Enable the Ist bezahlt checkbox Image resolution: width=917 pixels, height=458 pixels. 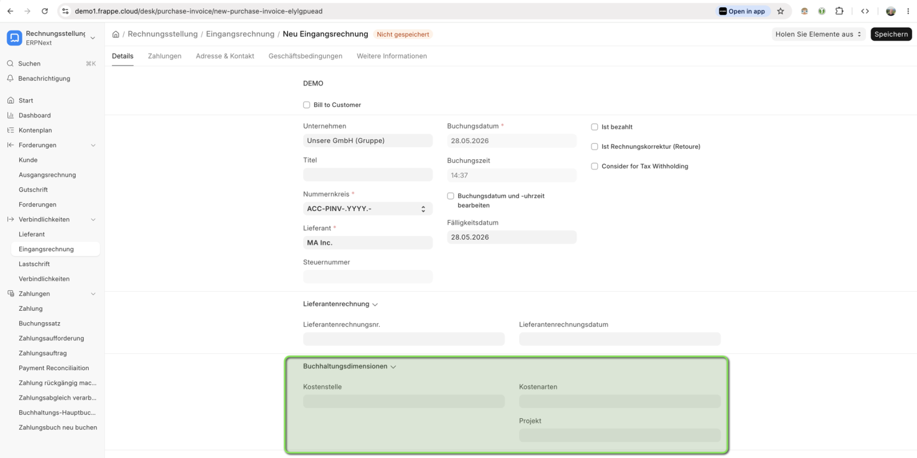coord(594,127)
